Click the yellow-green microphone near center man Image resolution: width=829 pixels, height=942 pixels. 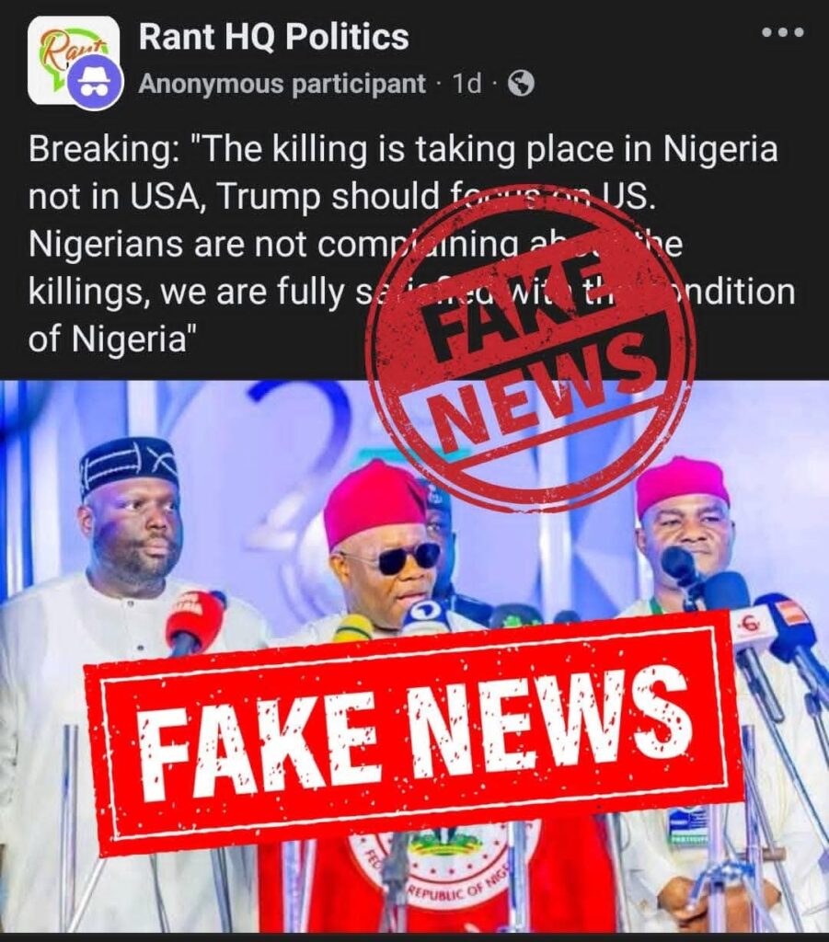(x=356, y=629)
